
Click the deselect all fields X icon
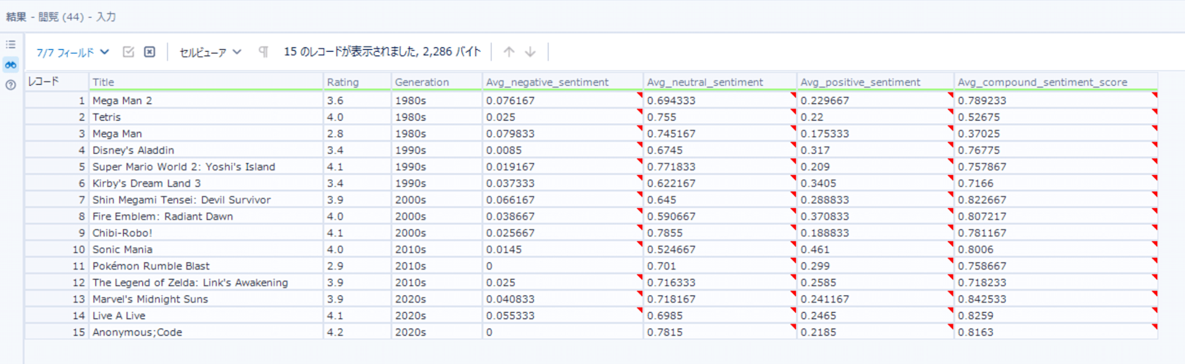click(150, 52)
